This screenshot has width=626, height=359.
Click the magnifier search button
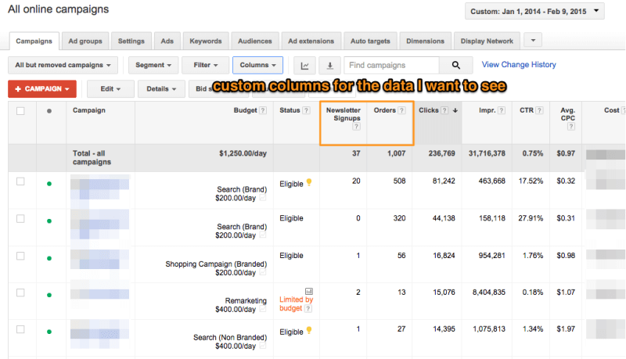click(x=456, y=65)
